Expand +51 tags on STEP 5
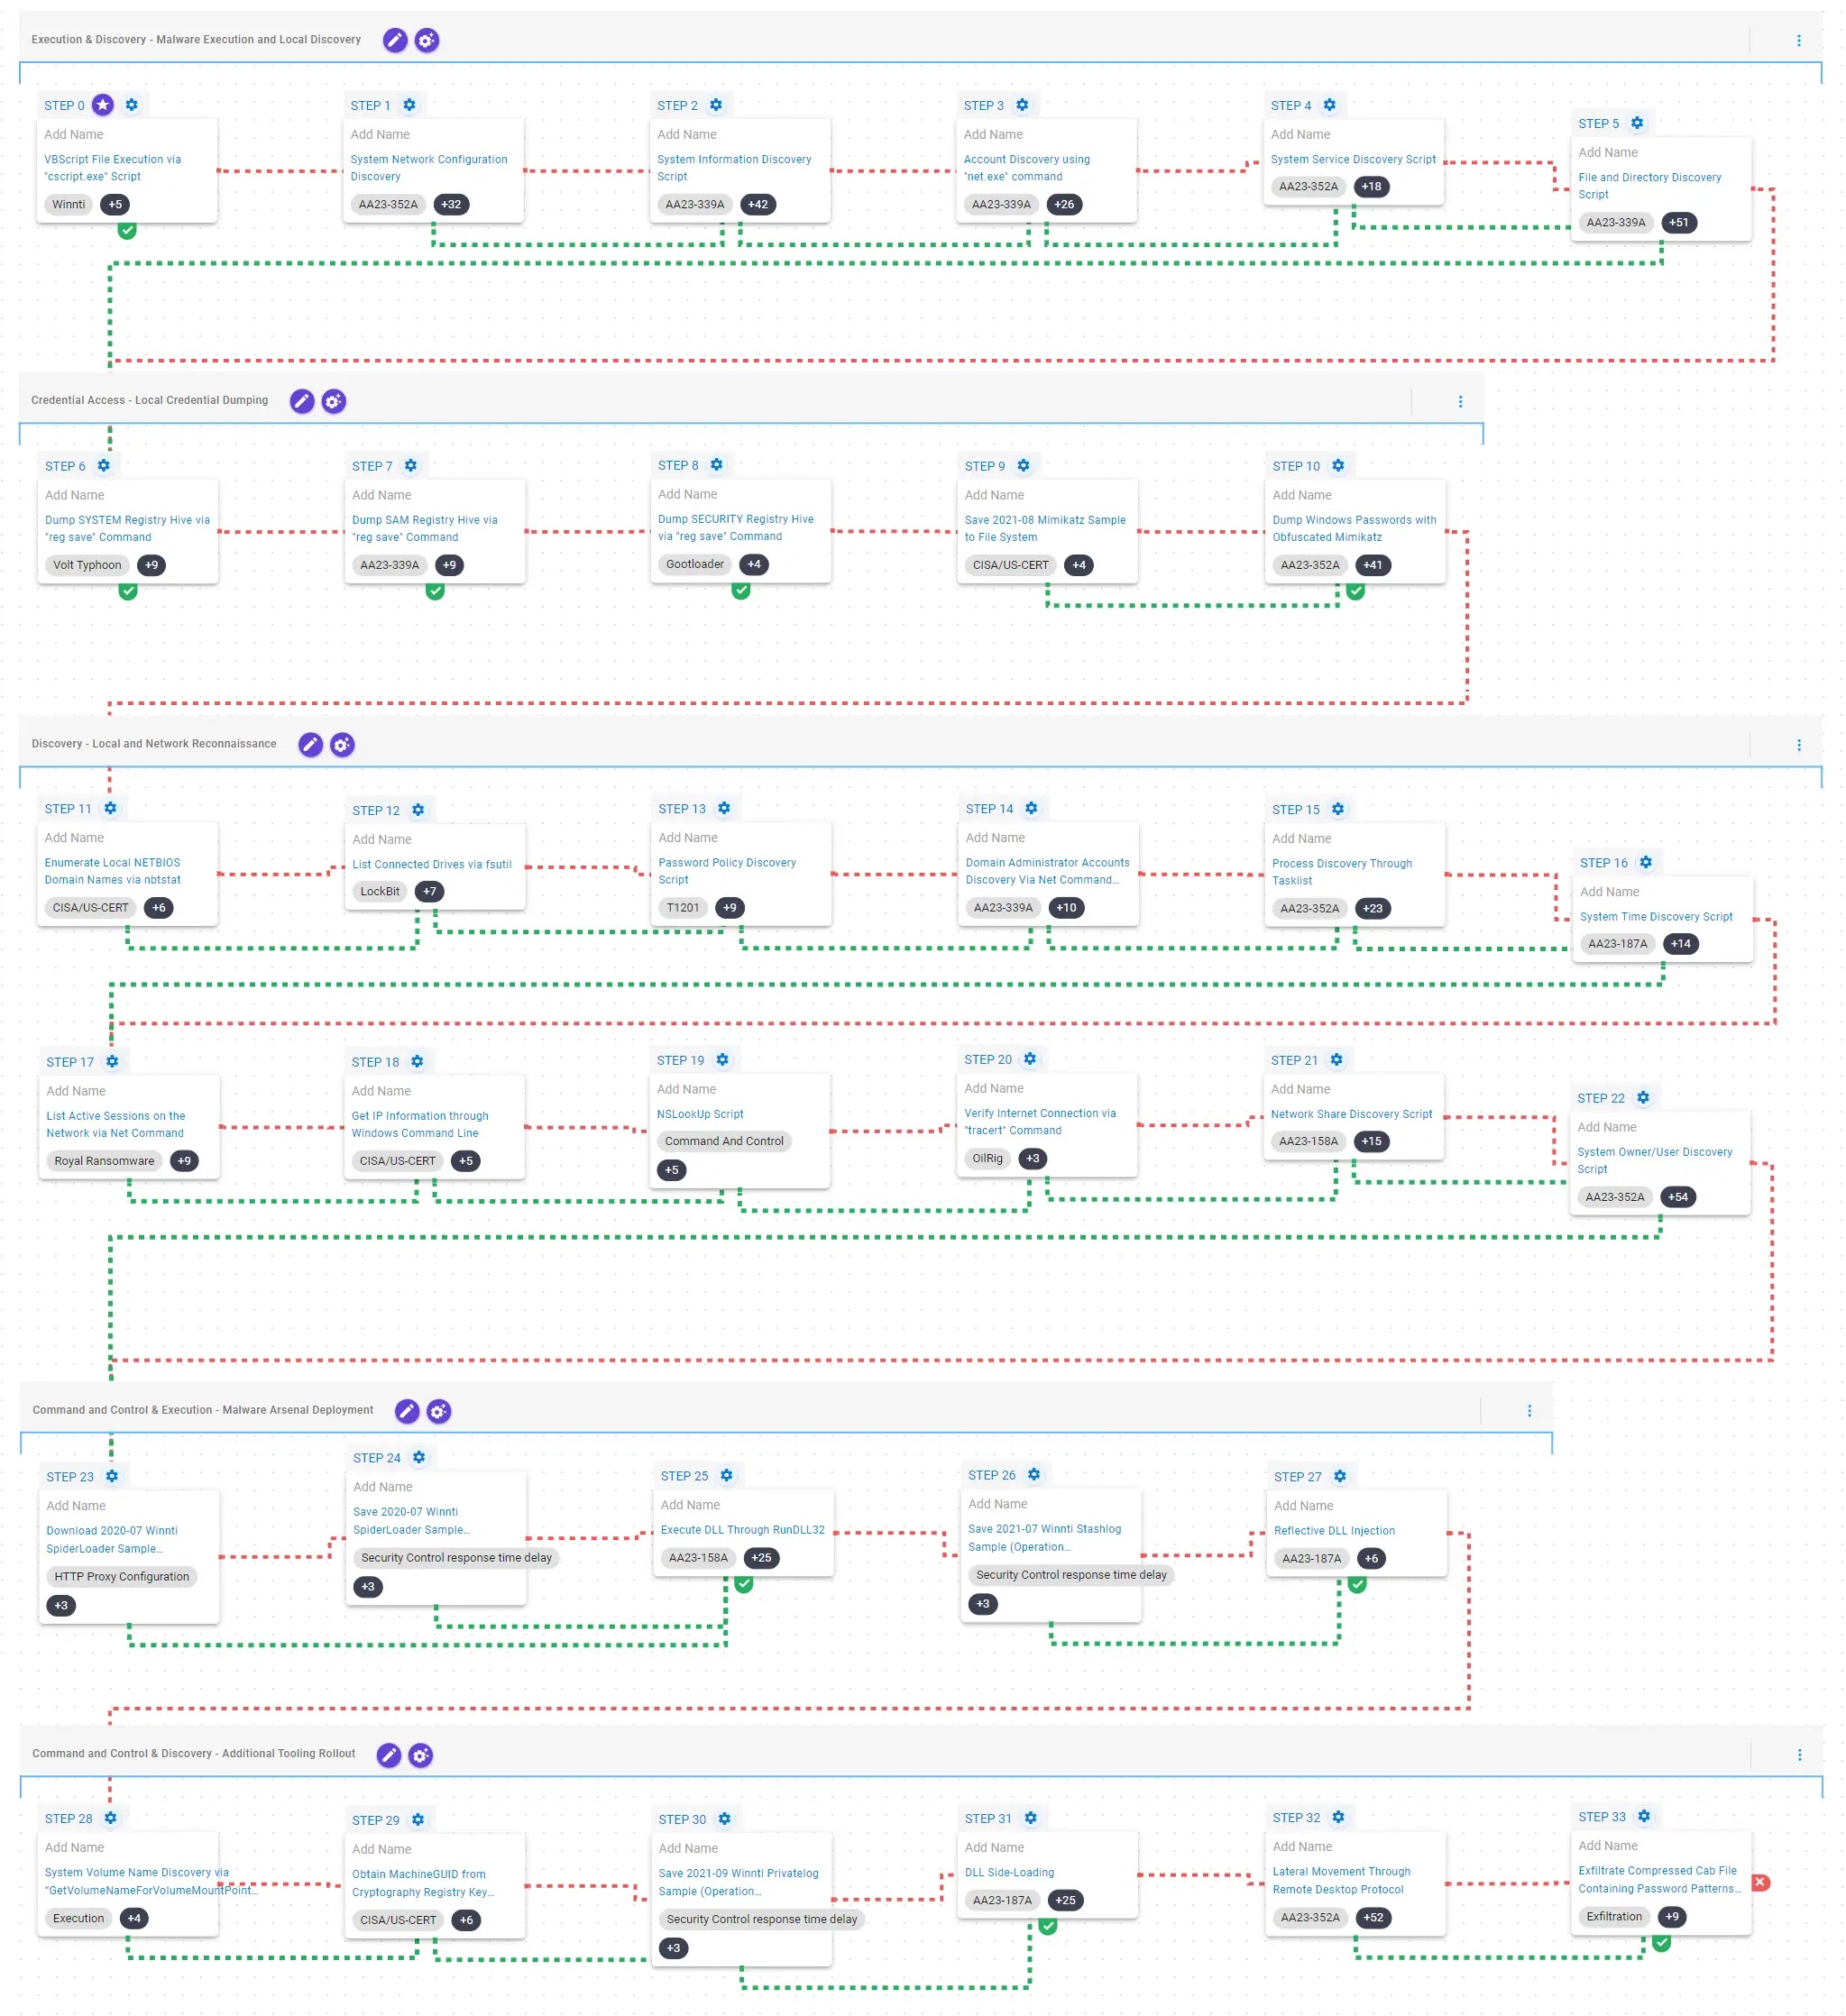Screen dimensions: 1846x2016 (x=1679, y=222)
